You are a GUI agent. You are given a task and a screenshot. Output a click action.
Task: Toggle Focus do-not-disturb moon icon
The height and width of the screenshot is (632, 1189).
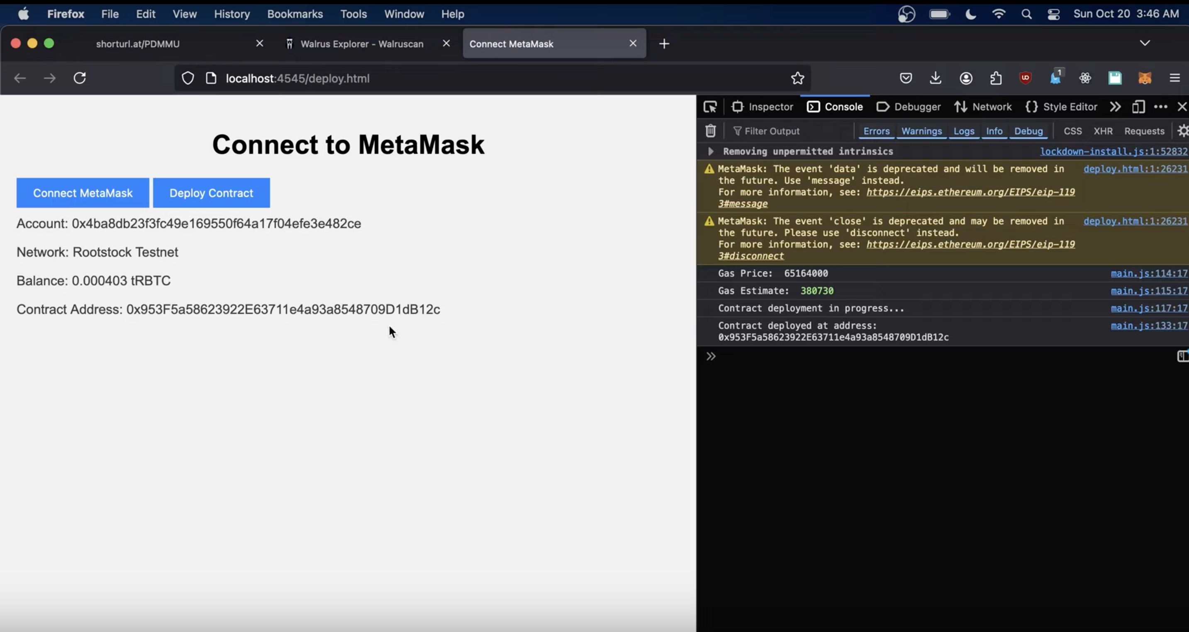[971, 14]
